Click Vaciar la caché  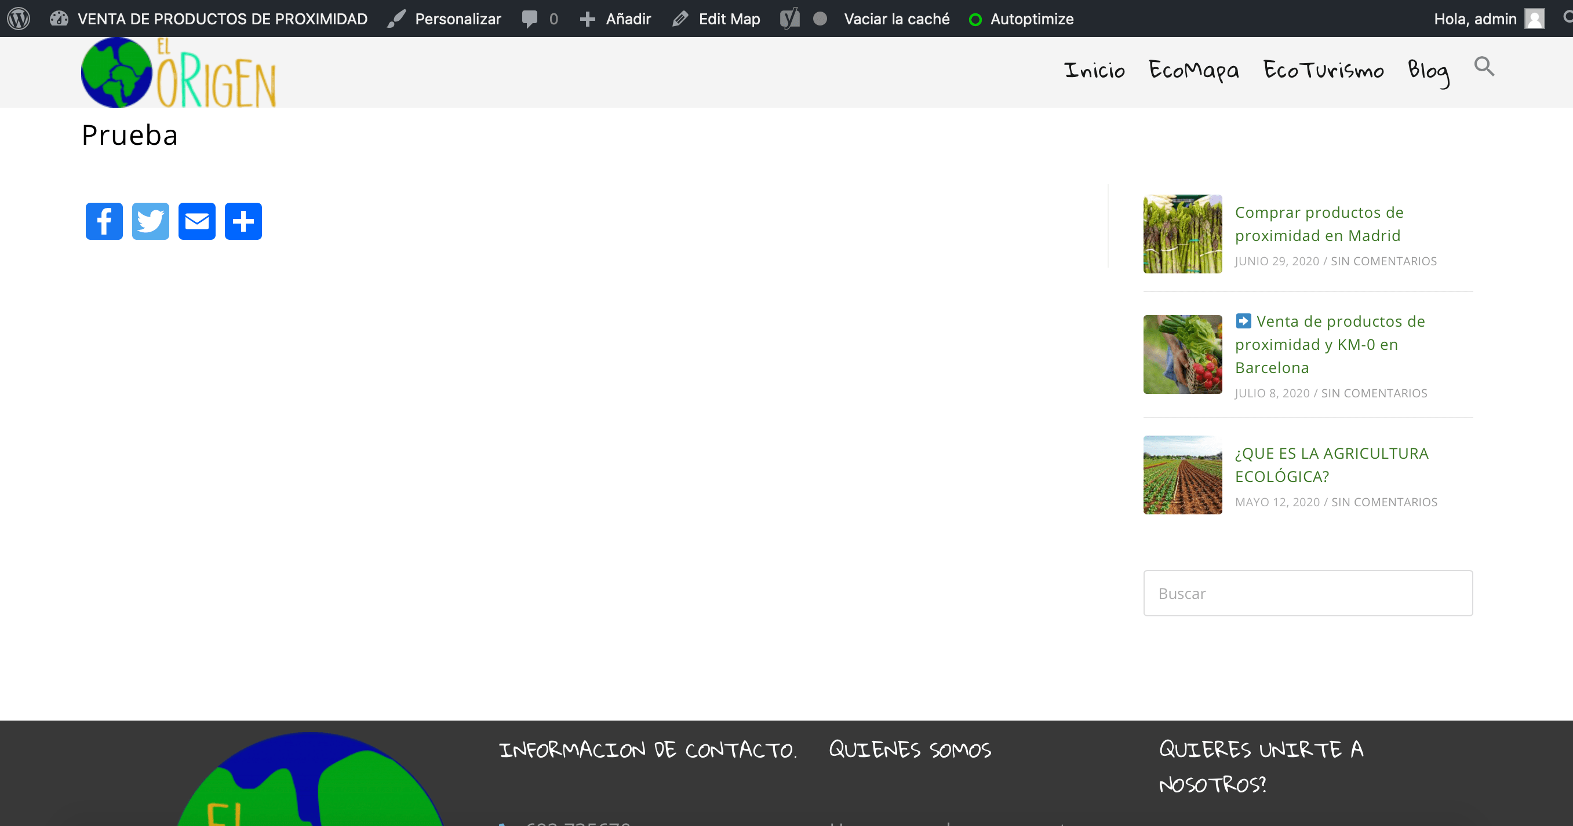(897, 19)
